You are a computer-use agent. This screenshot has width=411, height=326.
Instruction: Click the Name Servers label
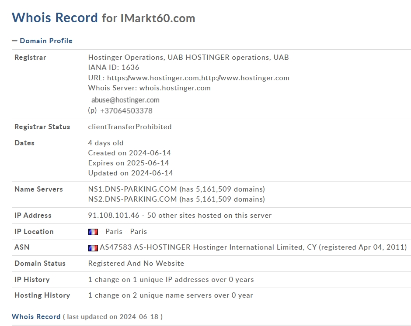click(x=38, y=189)
